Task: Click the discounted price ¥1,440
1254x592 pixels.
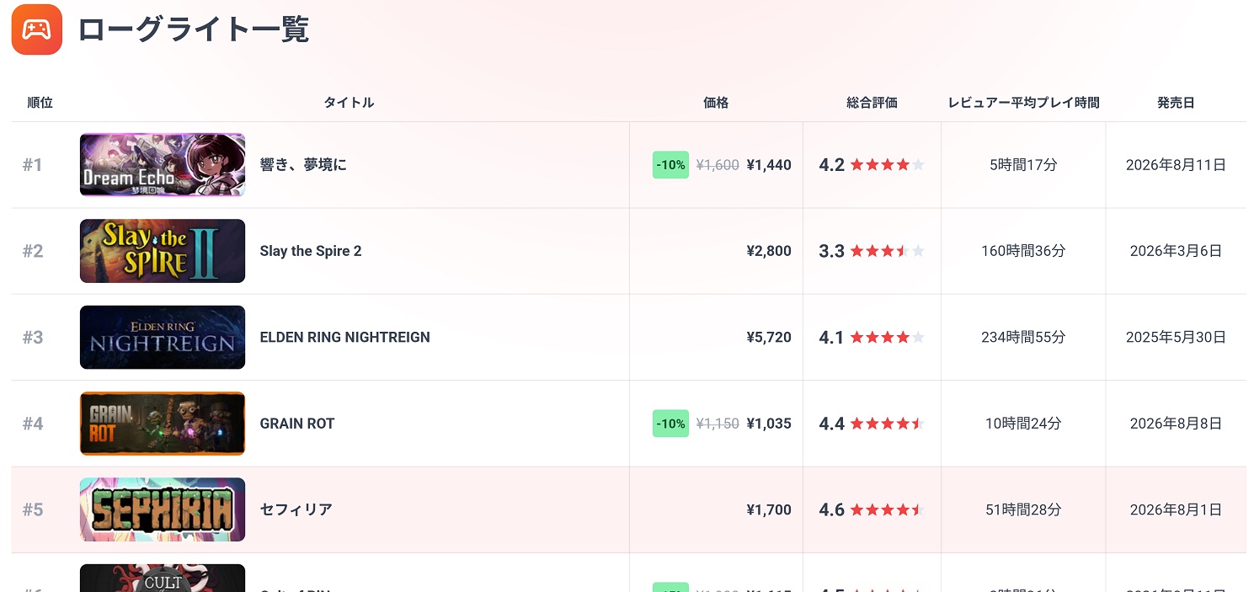Action: point(769,165)
